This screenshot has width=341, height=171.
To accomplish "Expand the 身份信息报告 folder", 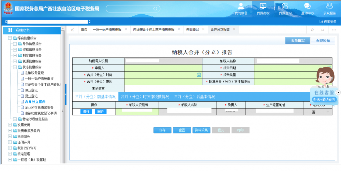I will [15, 44].
